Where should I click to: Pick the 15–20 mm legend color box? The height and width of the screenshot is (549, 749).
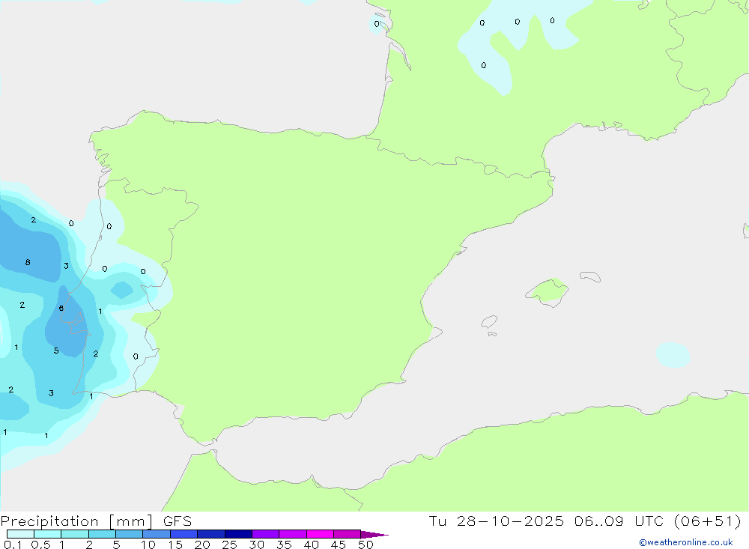click(x=184, y=534)
